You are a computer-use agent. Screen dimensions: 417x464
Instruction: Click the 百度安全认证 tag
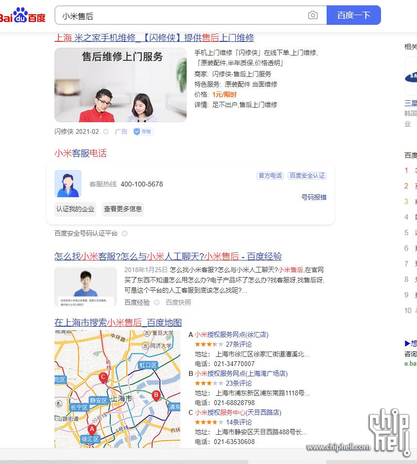coord(307,176)
